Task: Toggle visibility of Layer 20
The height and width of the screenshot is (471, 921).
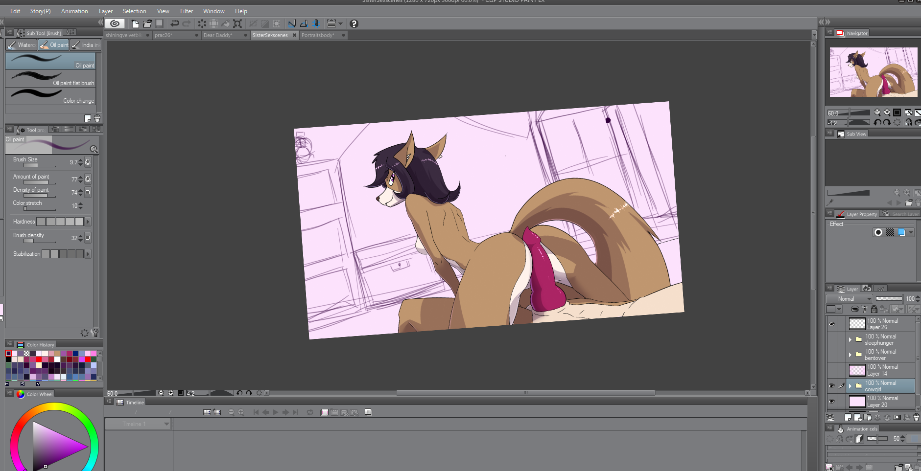Action: (831, 402)
